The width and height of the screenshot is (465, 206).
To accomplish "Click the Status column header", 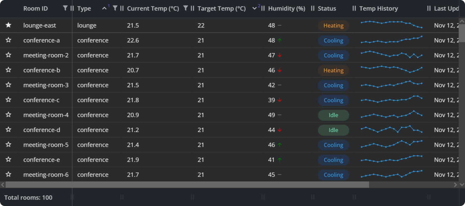I will click(327, 9).
